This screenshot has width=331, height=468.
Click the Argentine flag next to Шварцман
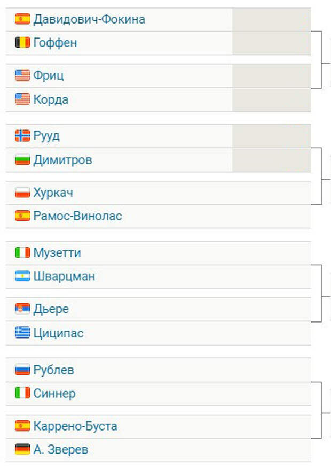pyautogui.click(x=22, y=276)
